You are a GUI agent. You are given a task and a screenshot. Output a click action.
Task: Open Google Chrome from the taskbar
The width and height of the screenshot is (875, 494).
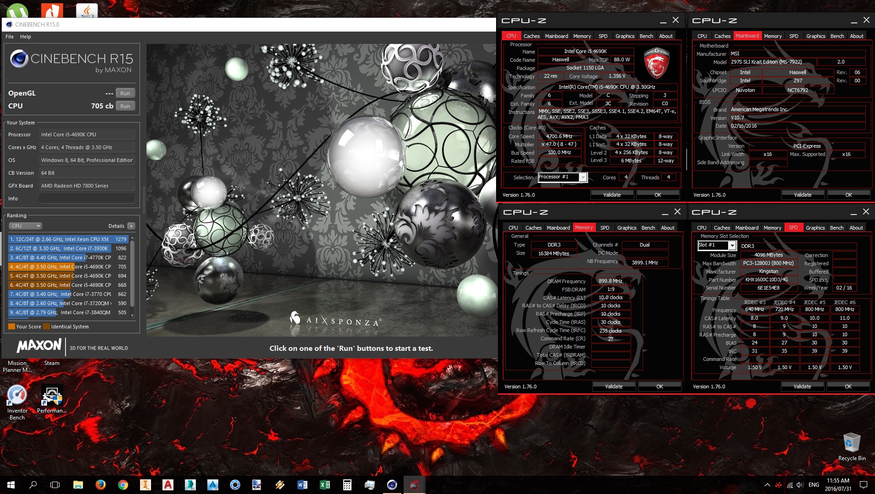click(123, 485)
